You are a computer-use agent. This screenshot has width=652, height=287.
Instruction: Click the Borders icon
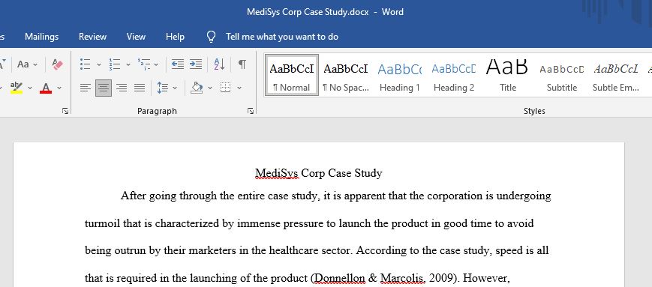pos(225,88)
